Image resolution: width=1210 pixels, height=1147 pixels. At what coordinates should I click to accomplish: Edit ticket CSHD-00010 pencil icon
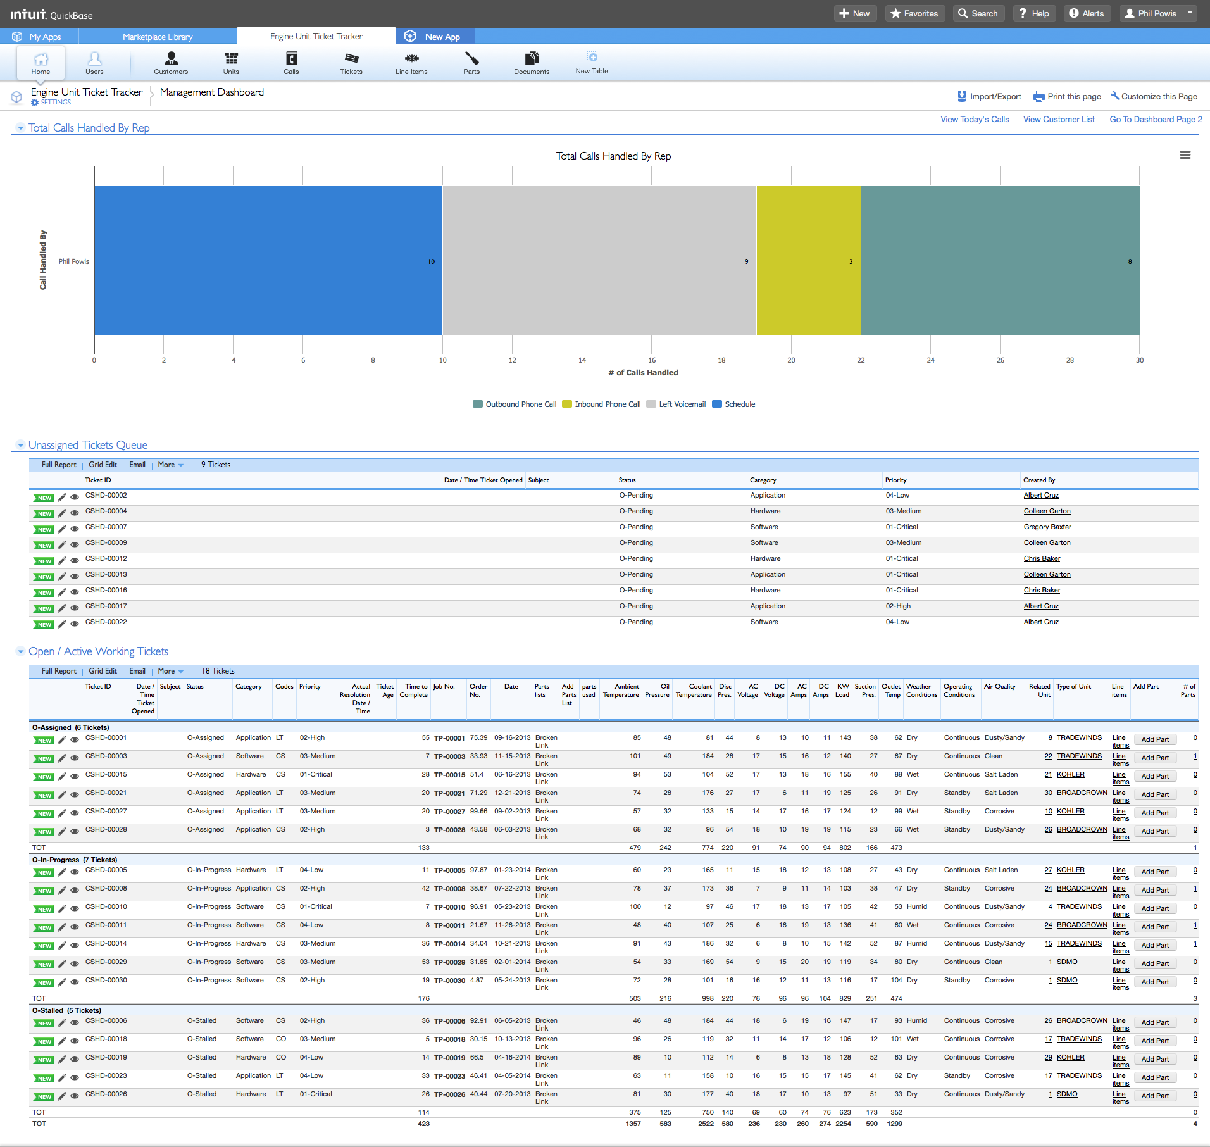pos(62,909)
